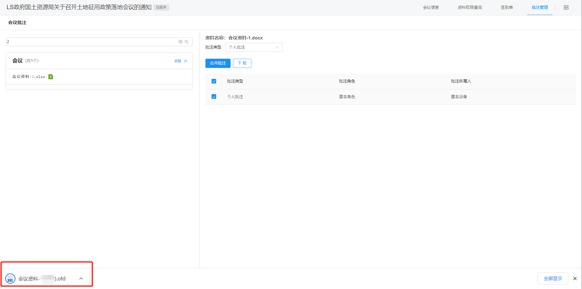
Task: Click the 下载 button
Action: 242,63
